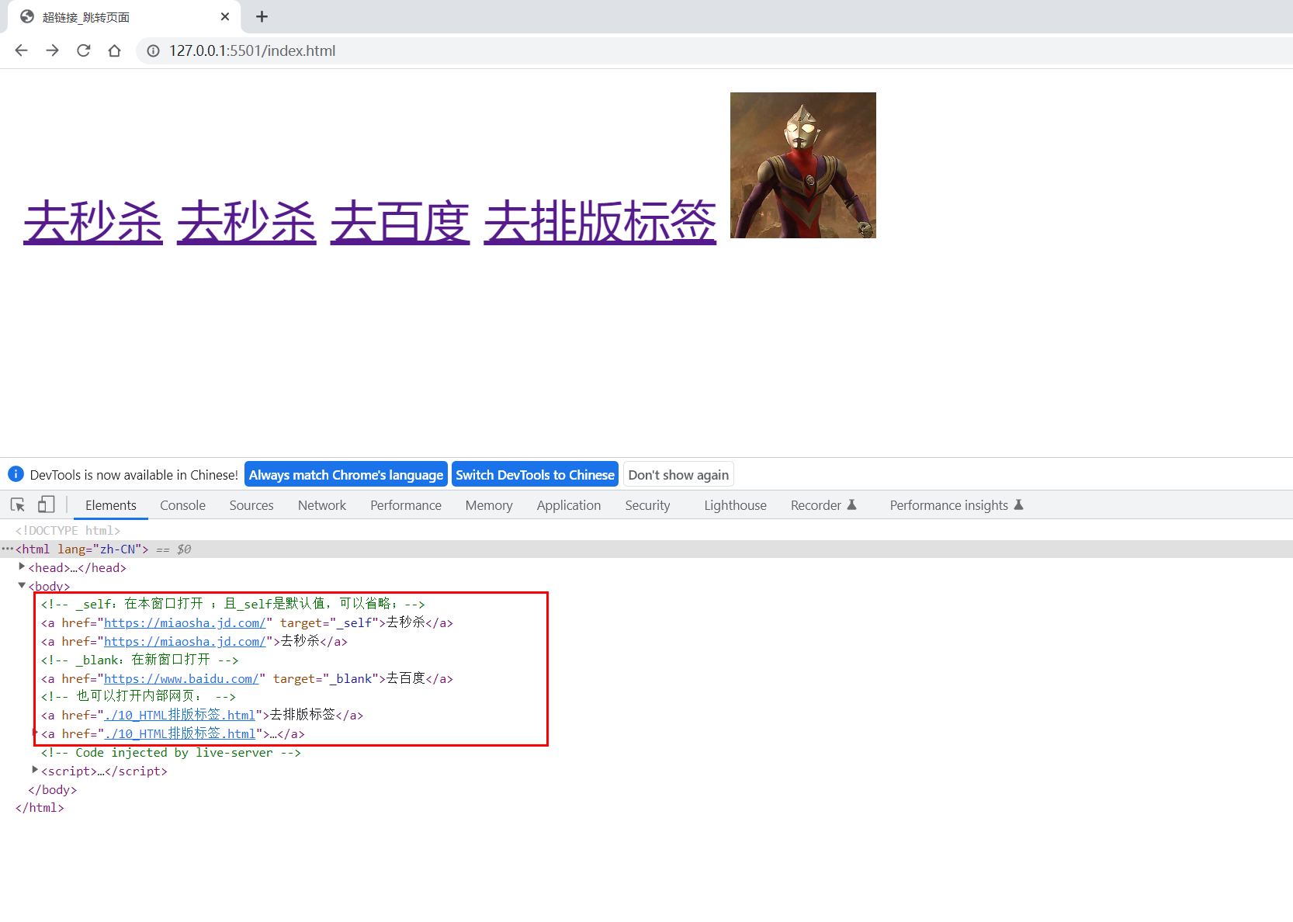Image resolution: width=1293 pixels, height=922 pixels.
Task: Go forward to next page
Action: click(52, 50)
